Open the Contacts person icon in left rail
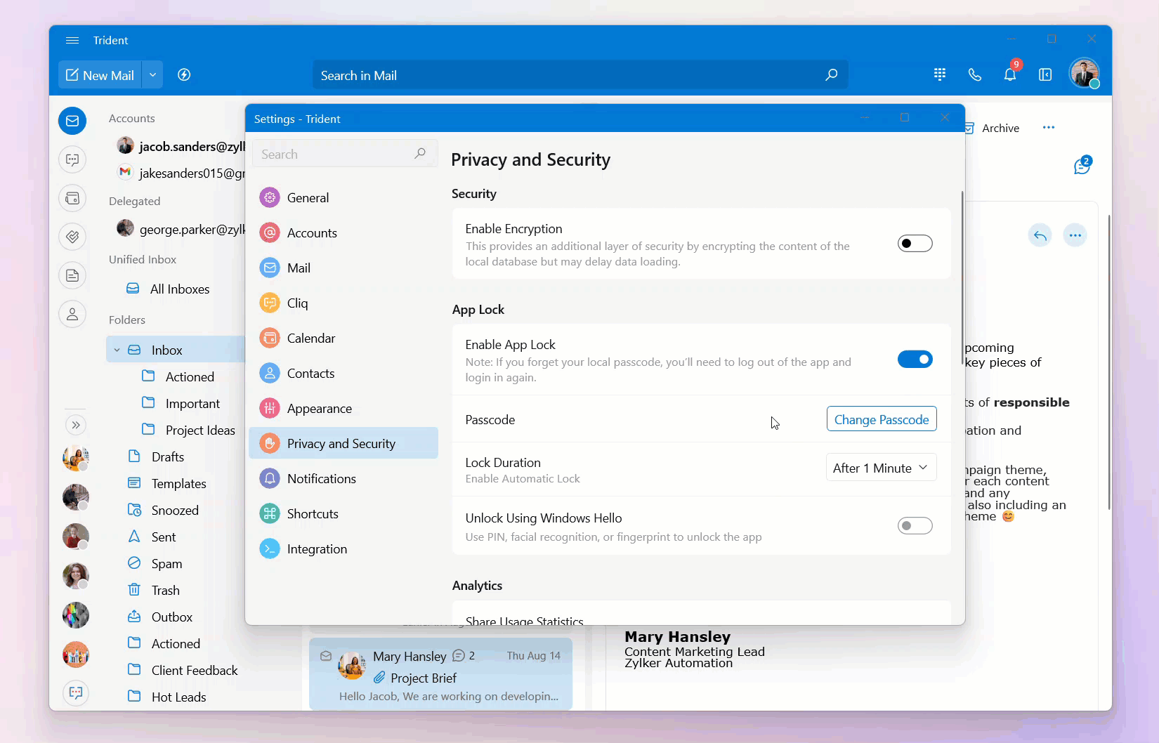This screenshot has height=743, width=1159. tap(72, 314)
